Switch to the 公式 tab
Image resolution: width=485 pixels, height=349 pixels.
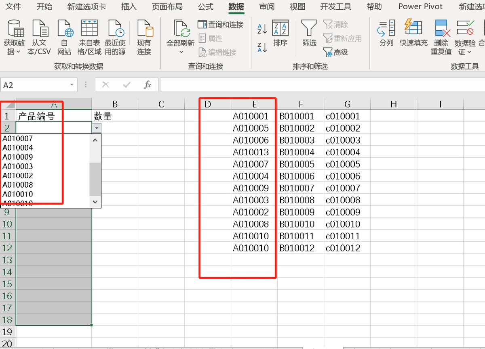tap(206, 6)
